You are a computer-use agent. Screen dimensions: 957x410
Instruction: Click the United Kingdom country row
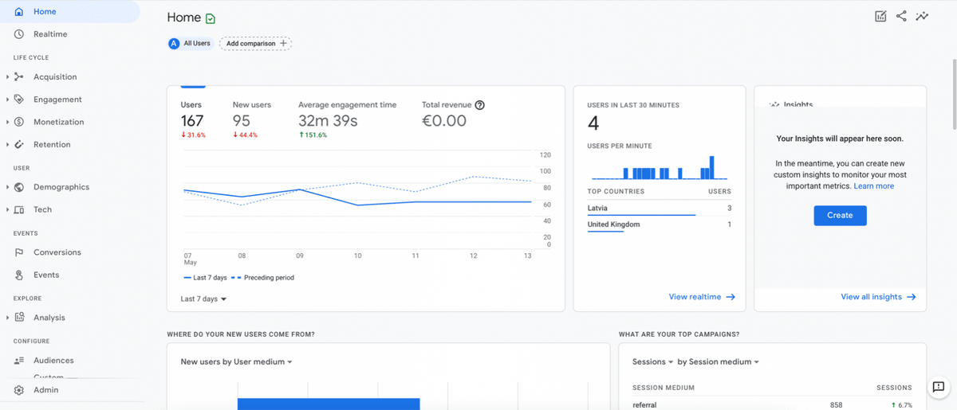659,225
